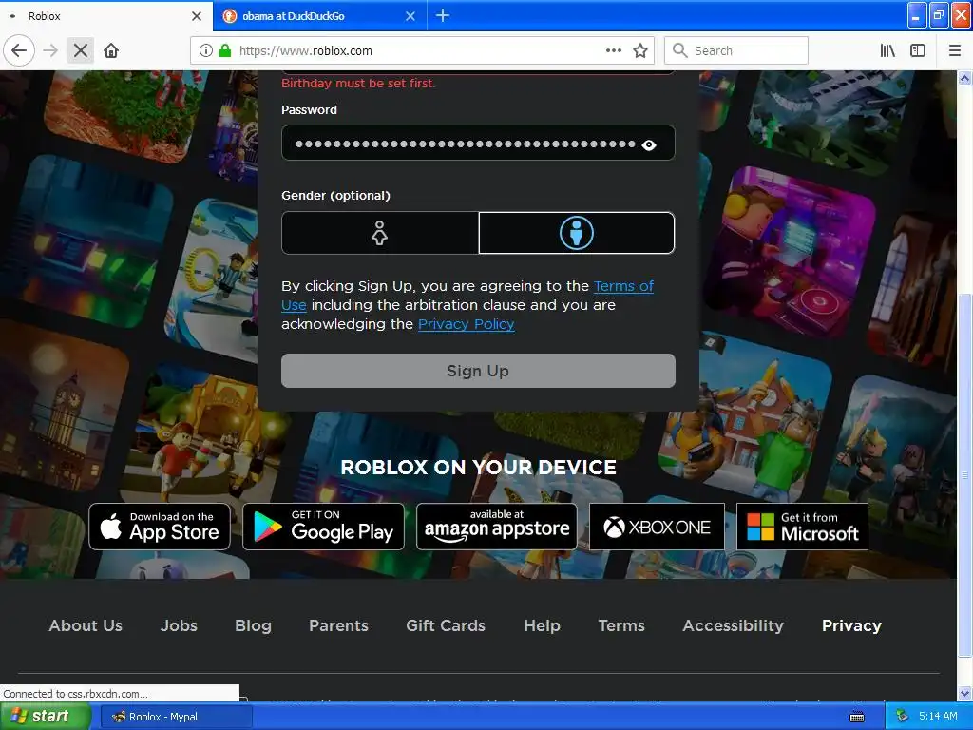973x730 pixels.
Task: Click the keyboard icon in taskbar
Action: pyautogui.click(x=857, y=717)
